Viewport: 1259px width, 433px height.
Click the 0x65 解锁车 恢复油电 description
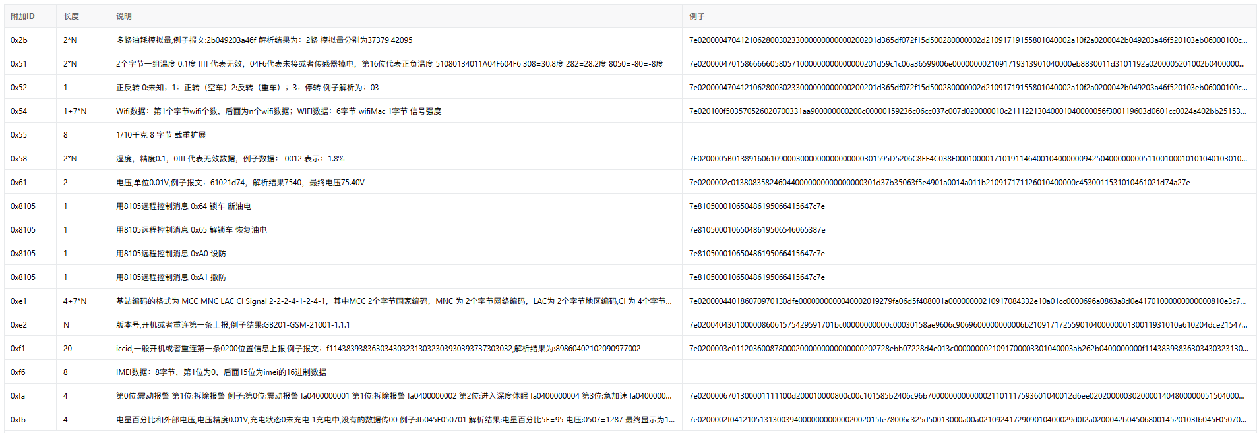click(191, 230)
